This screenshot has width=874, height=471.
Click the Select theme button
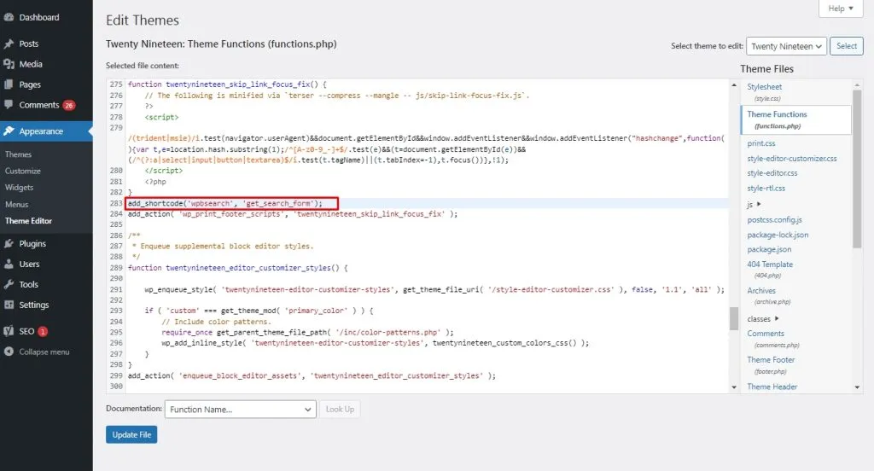tap(846, 46)
